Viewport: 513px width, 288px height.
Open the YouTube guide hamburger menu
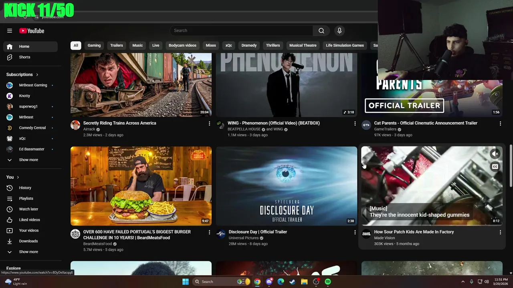10,31
